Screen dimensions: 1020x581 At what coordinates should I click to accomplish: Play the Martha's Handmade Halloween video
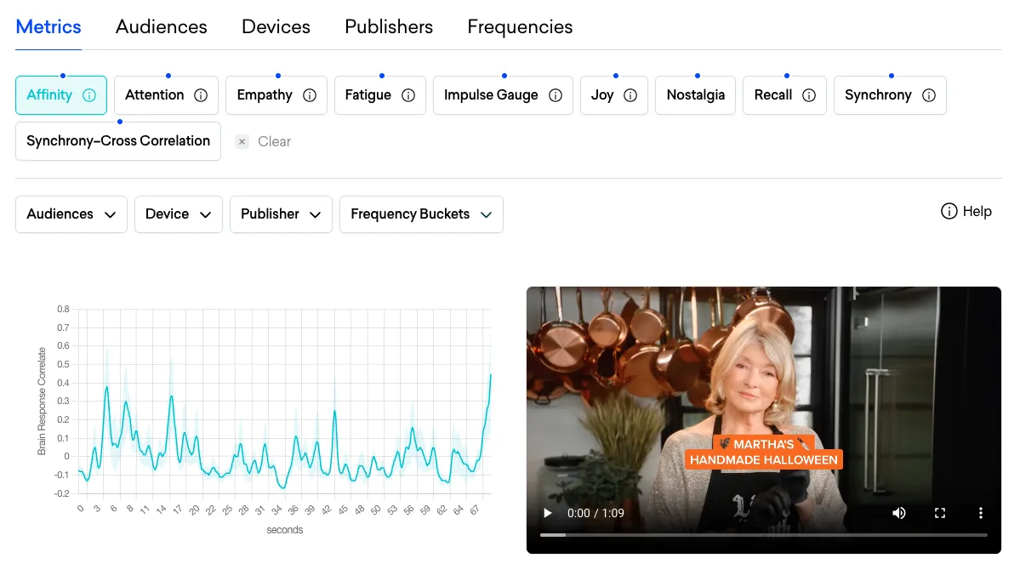point(547,513)
